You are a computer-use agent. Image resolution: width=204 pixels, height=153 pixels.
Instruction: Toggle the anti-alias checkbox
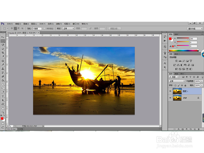click(44, 29)
